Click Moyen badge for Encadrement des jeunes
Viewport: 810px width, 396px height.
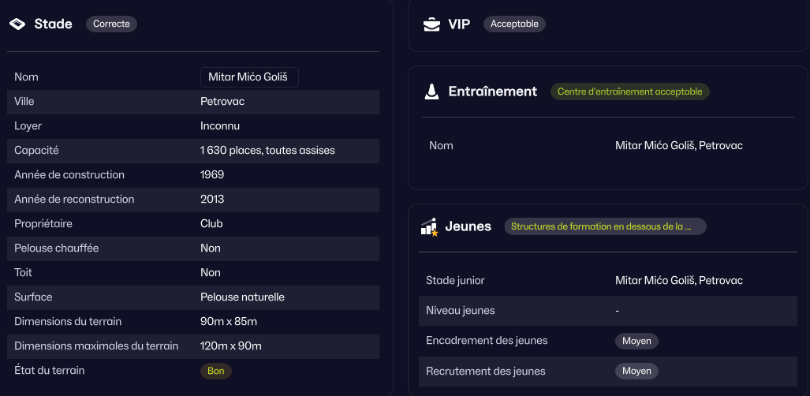click(636, 341)
